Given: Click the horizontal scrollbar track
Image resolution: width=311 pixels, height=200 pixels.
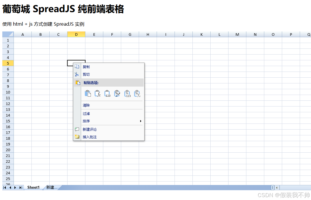Looking at the screenshot, I should (x=295, y=188).
